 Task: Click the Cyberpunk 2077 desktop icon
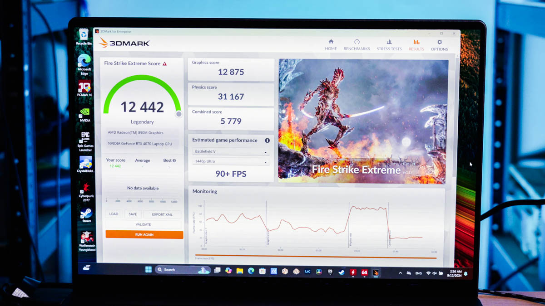(86, 192)
